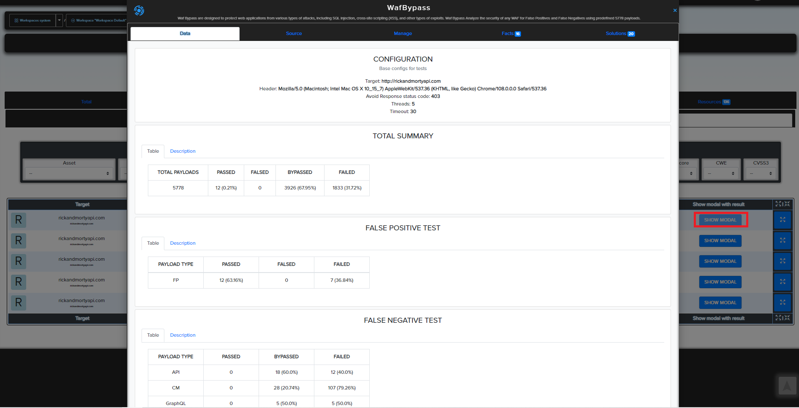Screen dimensions: 799x408
Task: Expand all rows icon in top table header
Action: coord(779,204)
